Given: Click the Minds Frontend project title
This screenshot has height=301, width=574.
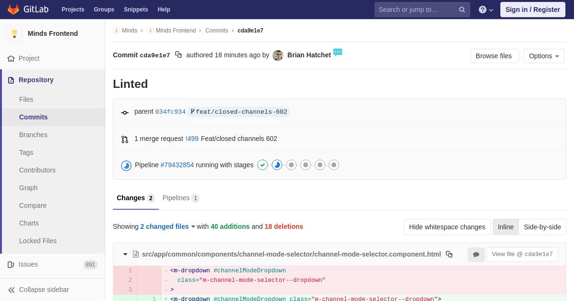Looking at the screenshot, I should (x=53, y=33).
